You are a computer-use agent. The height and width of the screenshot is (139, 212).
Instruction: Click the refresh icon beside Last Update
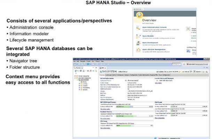pos(180,72)
